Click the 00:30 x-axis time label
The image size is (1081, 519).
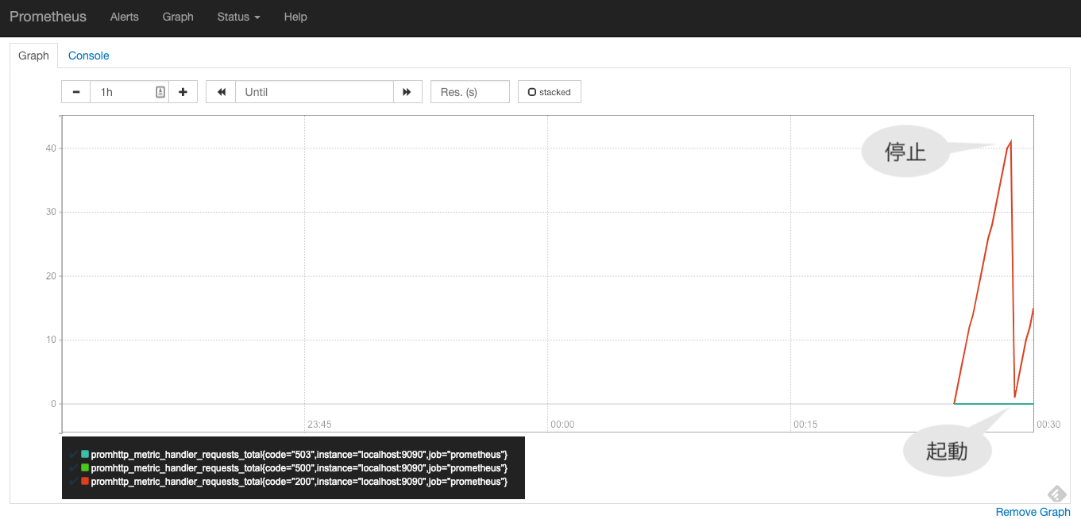1048,425
